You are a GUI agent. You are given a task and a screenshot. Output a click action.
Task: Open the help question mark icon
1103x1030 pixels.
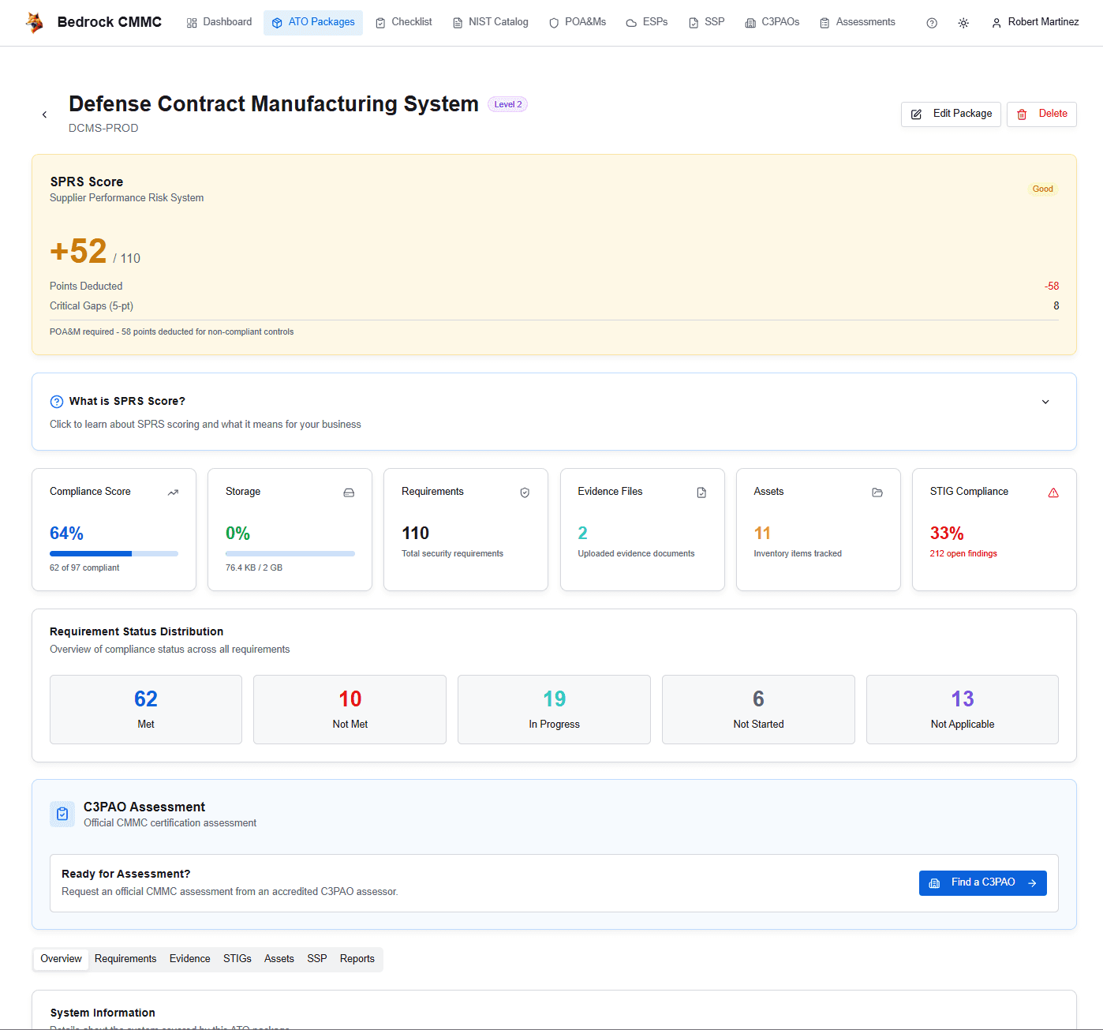pos(931,23)
